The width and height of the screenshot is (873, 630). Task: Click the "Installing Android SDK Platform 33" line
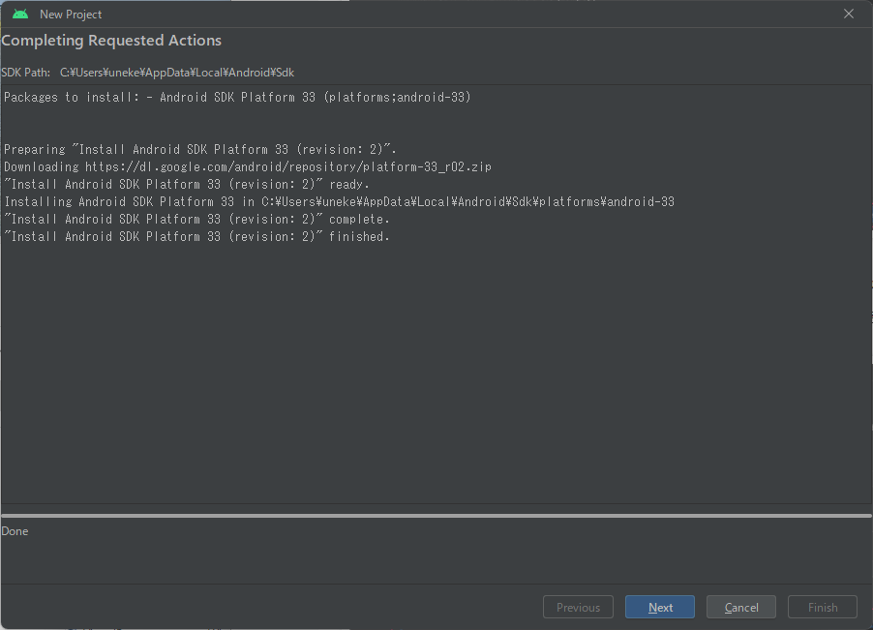(339, 202)
